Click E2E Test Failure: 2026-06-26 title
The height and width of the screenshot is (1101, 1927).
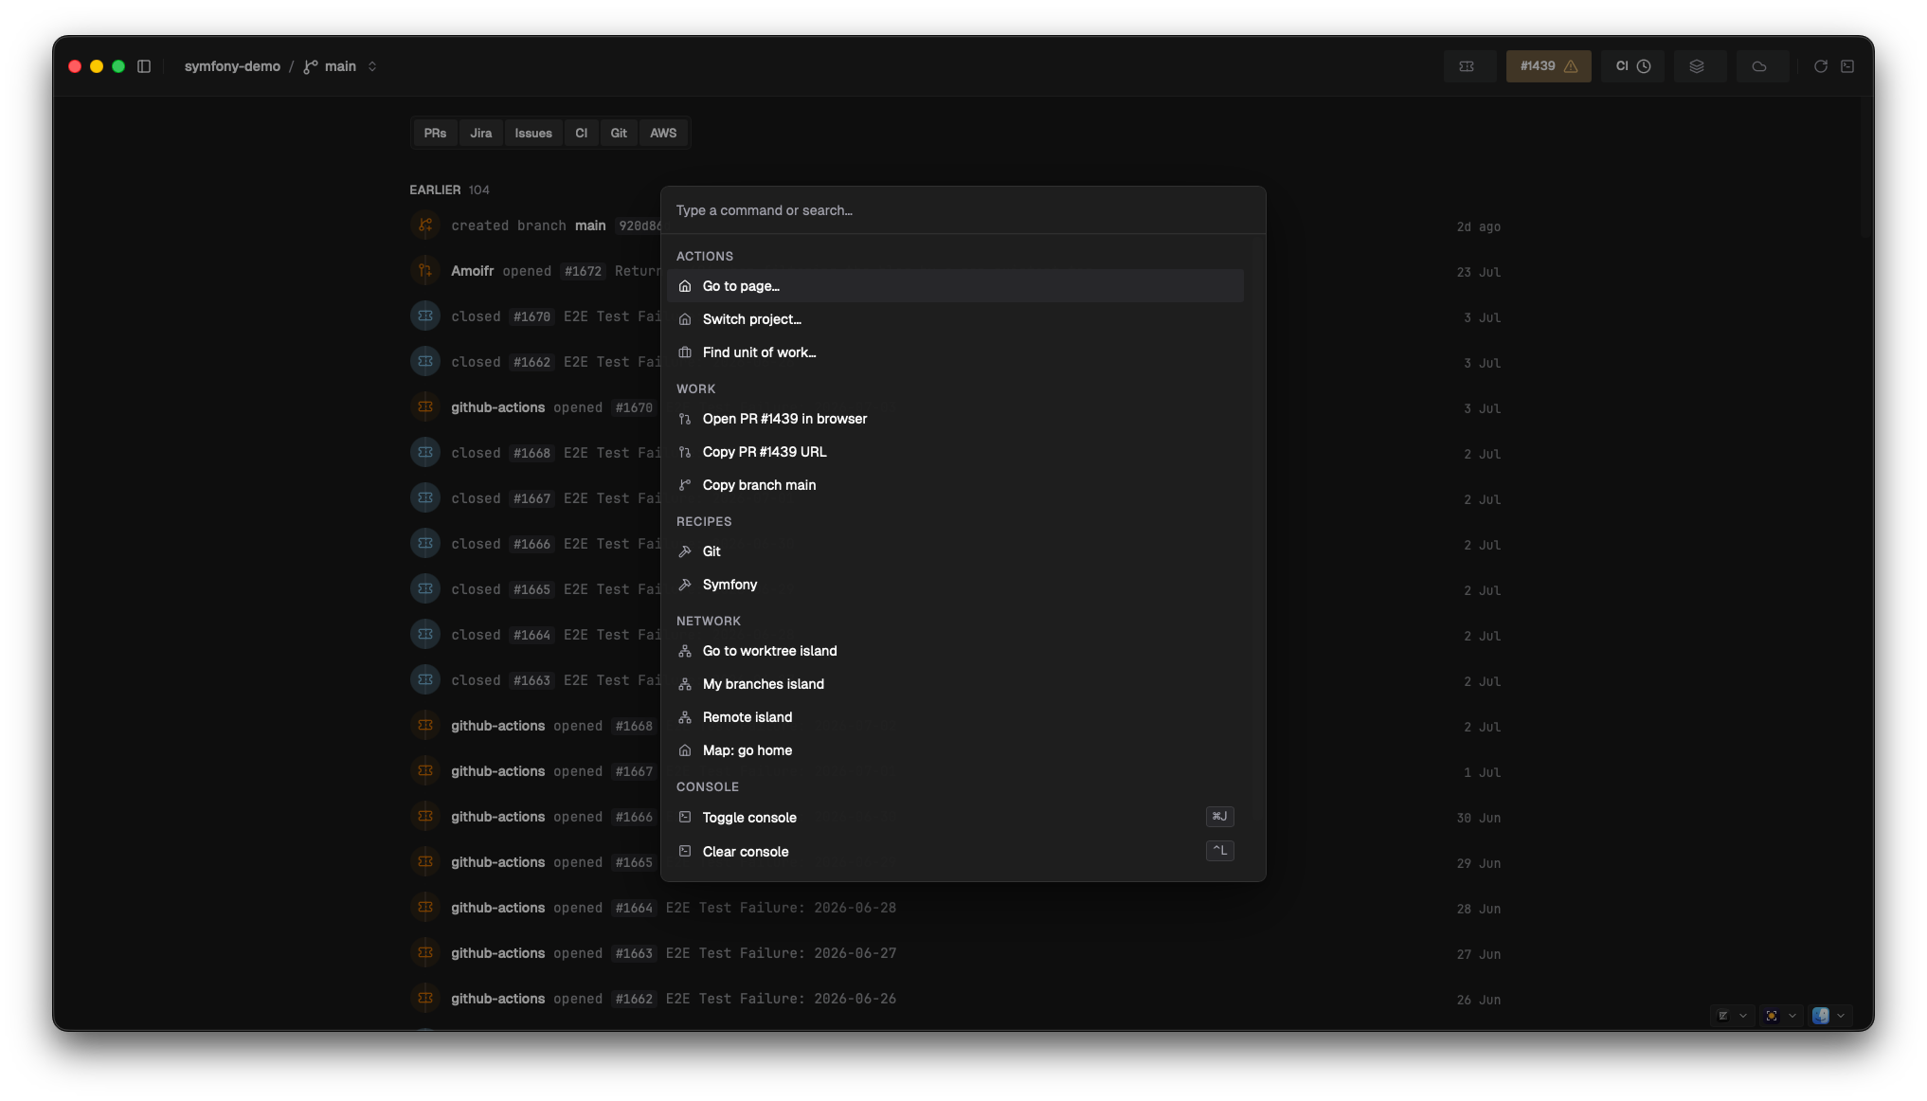click(x=781, y=999)
